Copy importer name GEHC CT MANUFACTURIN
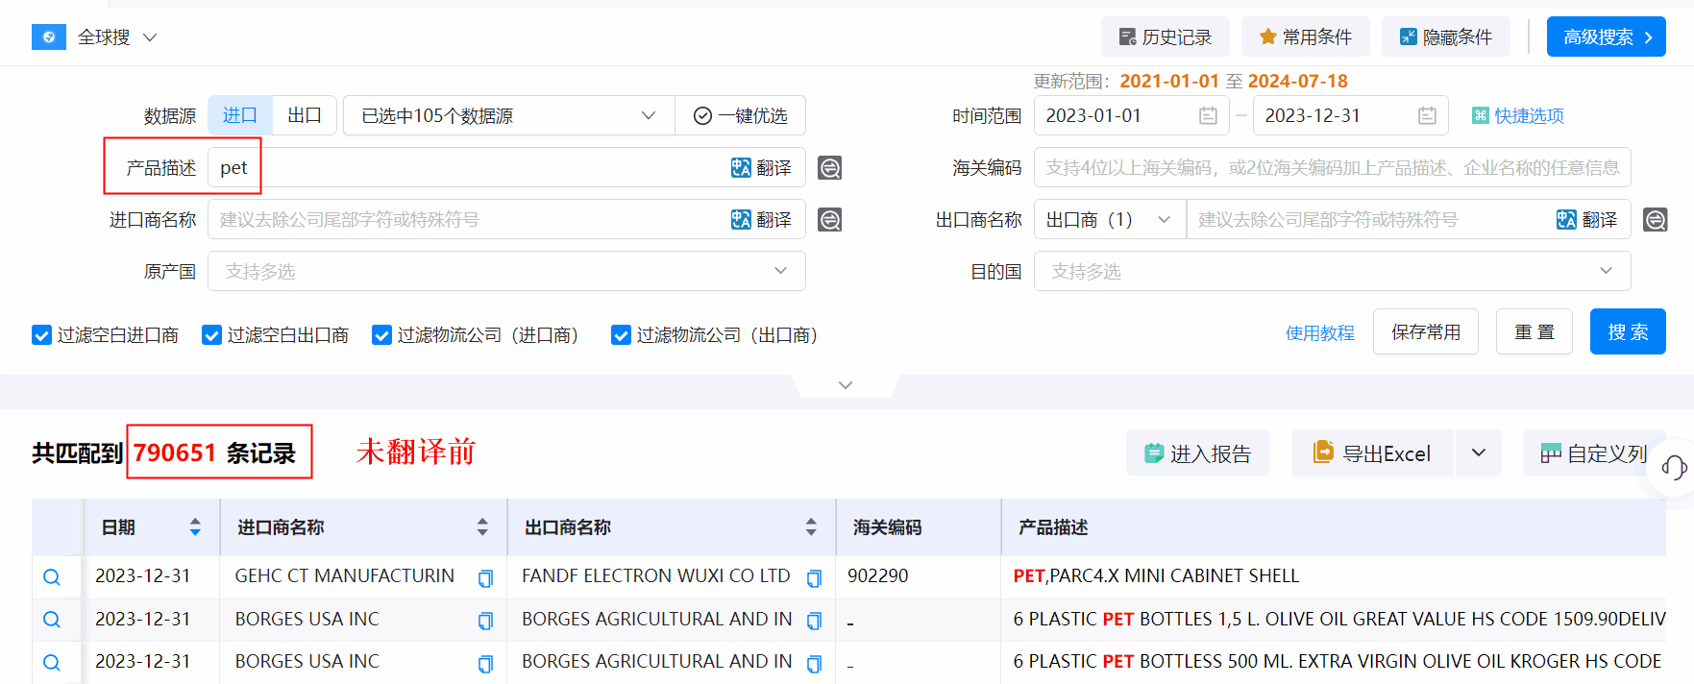Image resolution: width=1694 pixels, height=684 pixels. coord(485,578)
